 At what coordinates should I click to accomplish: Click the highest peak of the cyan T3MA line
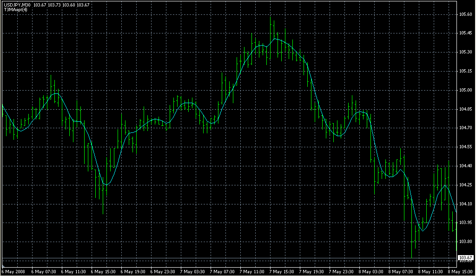(276, 39)
